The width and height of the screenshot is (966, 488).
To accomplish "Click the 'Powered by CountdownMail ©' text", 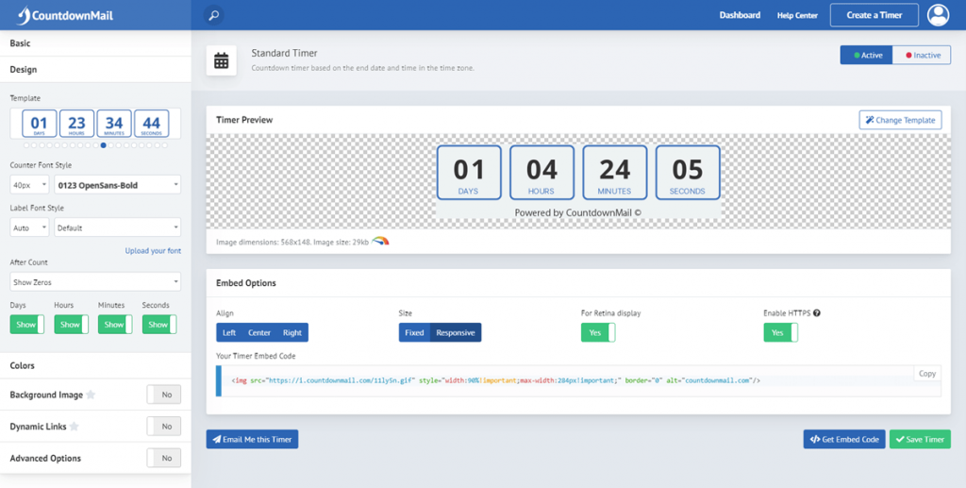I will pos(578,212).
